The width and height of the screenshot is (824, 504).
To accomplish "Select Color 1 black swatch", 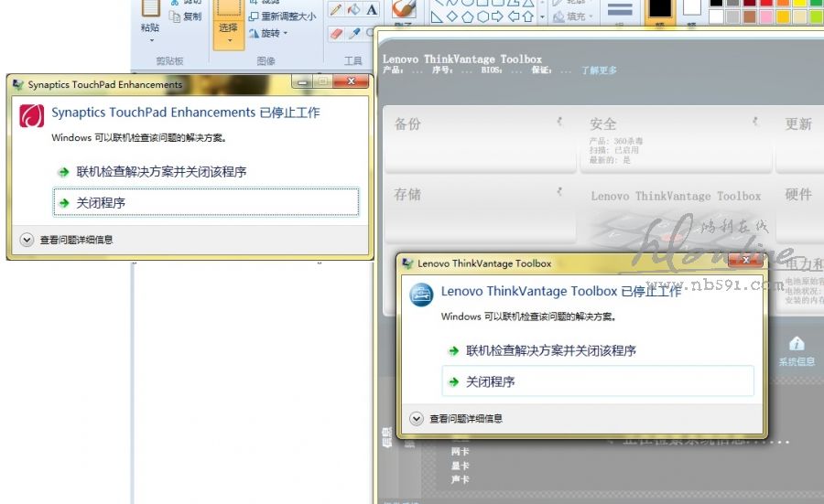I will point(660,8).
